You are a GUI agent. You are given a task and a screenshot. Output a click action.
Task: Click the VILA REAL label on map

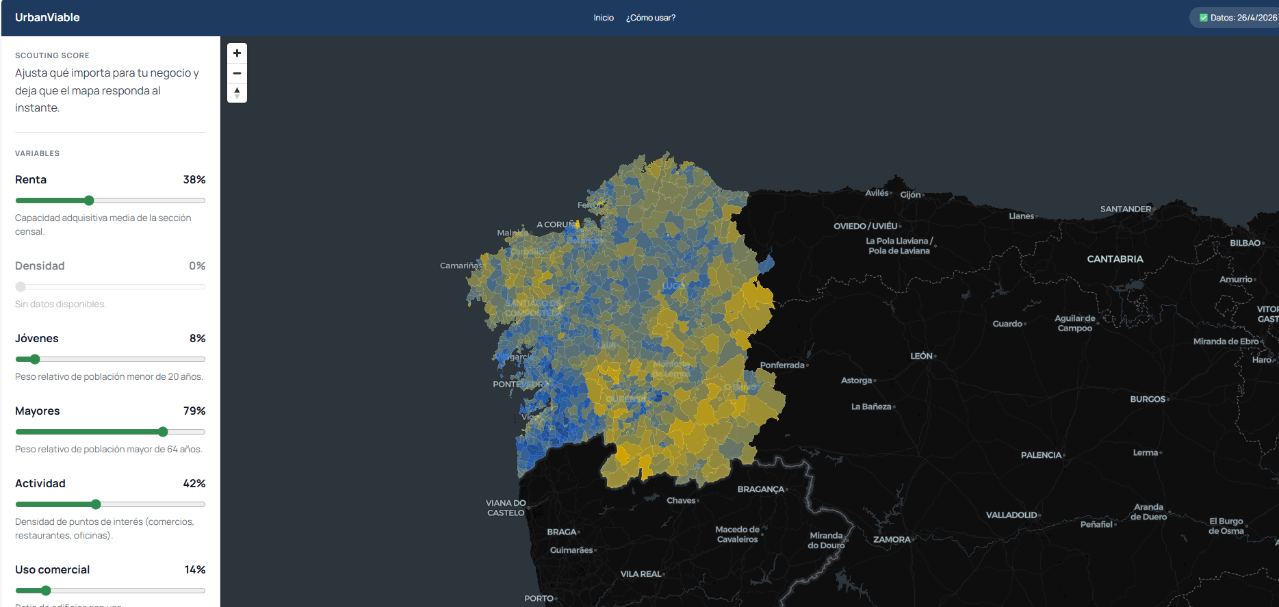pos(641,573)
